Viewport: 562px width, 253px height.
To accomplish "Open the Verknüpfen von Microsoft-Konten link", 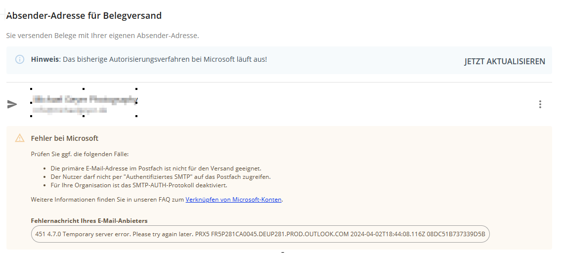I will point(233,200).
